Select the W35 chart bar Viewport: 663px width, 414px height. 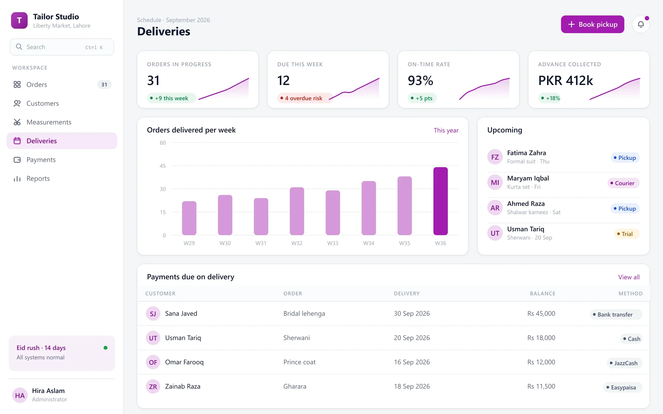pyautogui.click(x=405, y=206)
